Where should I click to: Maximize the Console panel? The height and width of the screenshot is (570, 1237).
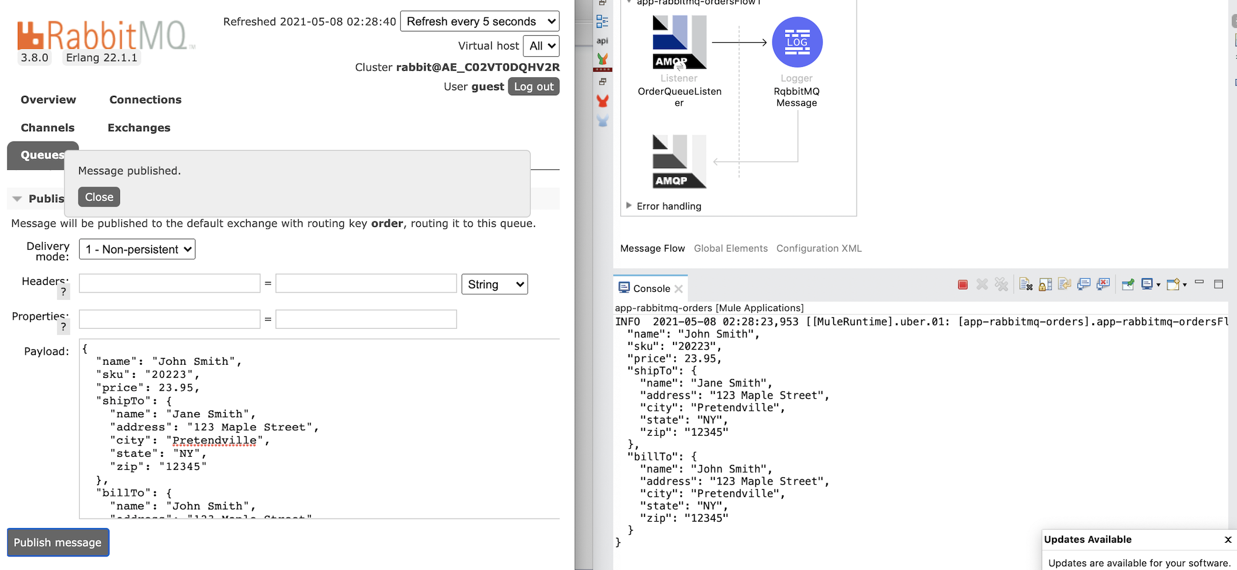point(1218,284)
